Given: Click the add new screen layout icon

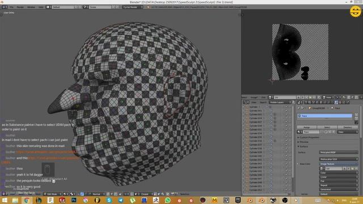Looking at the screenshot, I should tap(76, 7).
